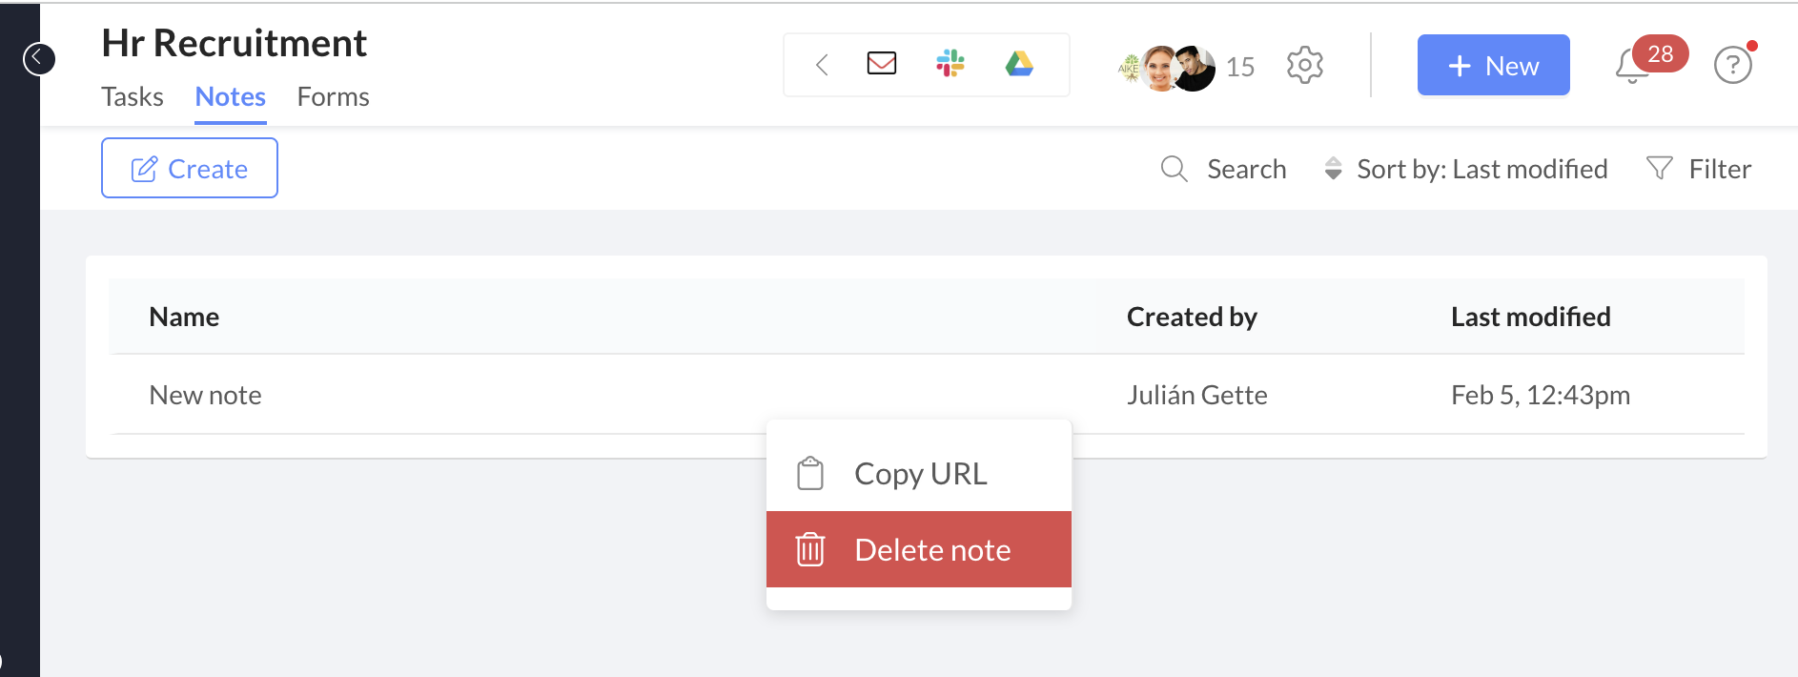Switch to the Forms tab
Screen dimensions: 1798x677
[333, 96]
